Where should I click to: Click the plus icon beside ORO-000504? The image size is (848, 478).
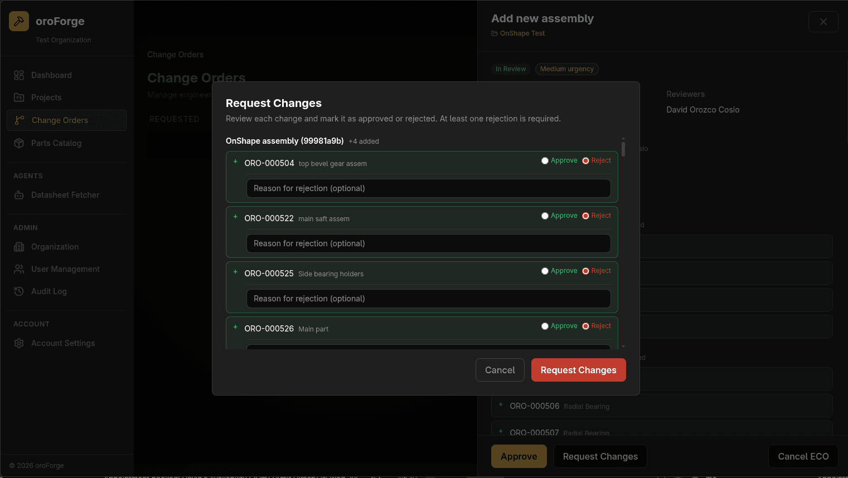tap(235, 162)
